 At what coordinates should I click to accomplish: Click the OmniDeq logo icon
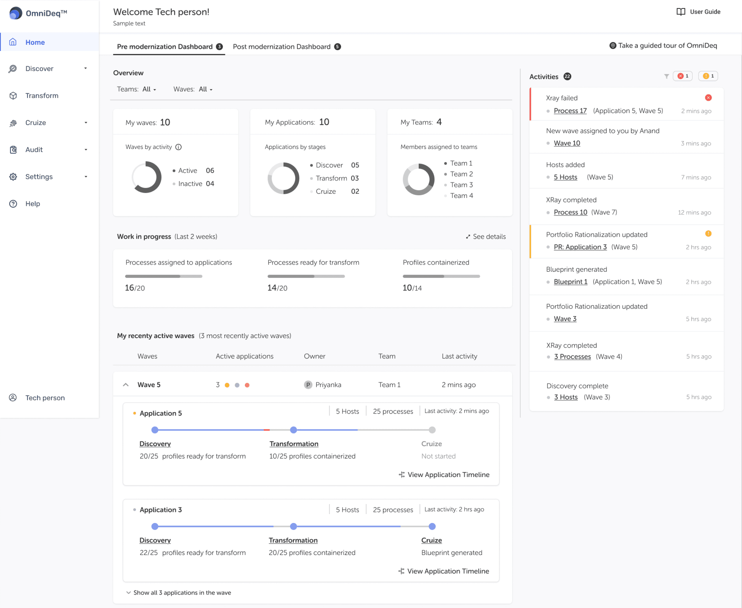[15, 13]
